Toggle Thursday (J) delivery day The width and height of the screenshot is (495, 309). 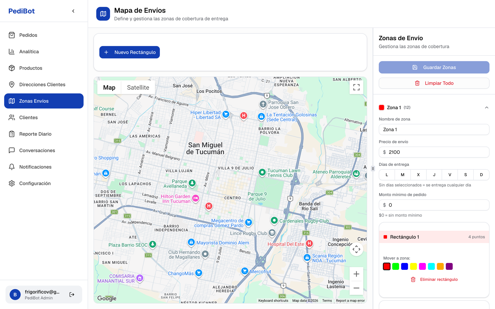434,175
